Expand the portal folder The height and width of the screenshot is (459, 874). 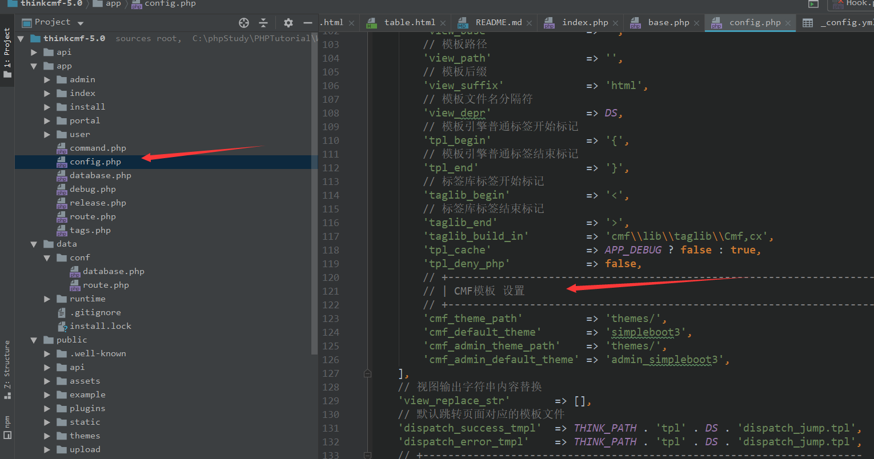tap(47, 121)
